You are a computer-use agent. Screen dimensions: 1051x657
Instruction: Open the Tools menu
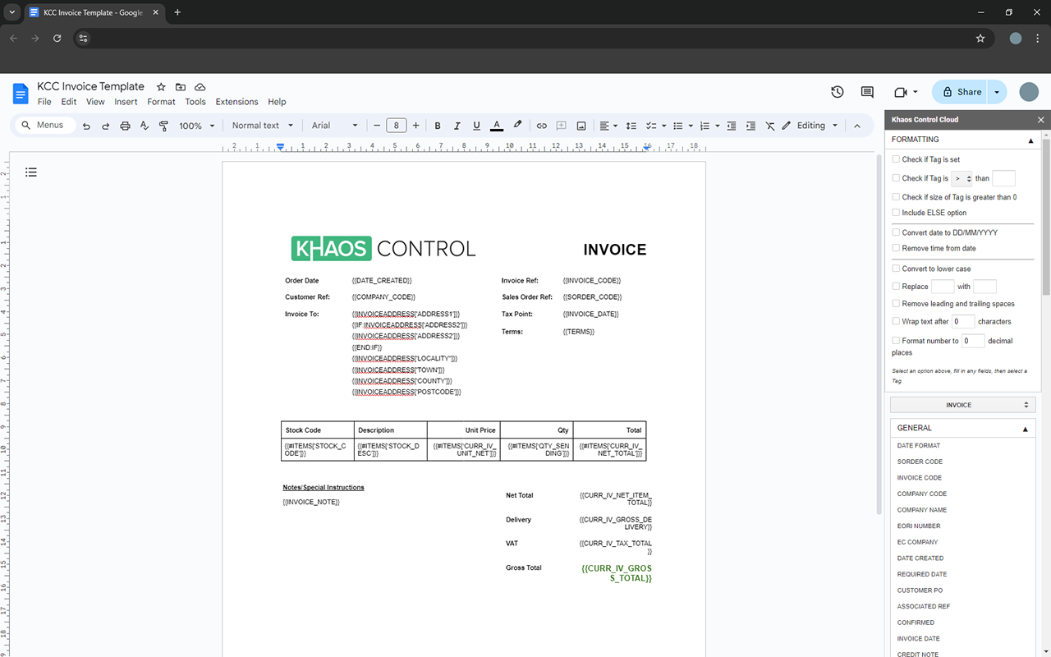point(195,102)
